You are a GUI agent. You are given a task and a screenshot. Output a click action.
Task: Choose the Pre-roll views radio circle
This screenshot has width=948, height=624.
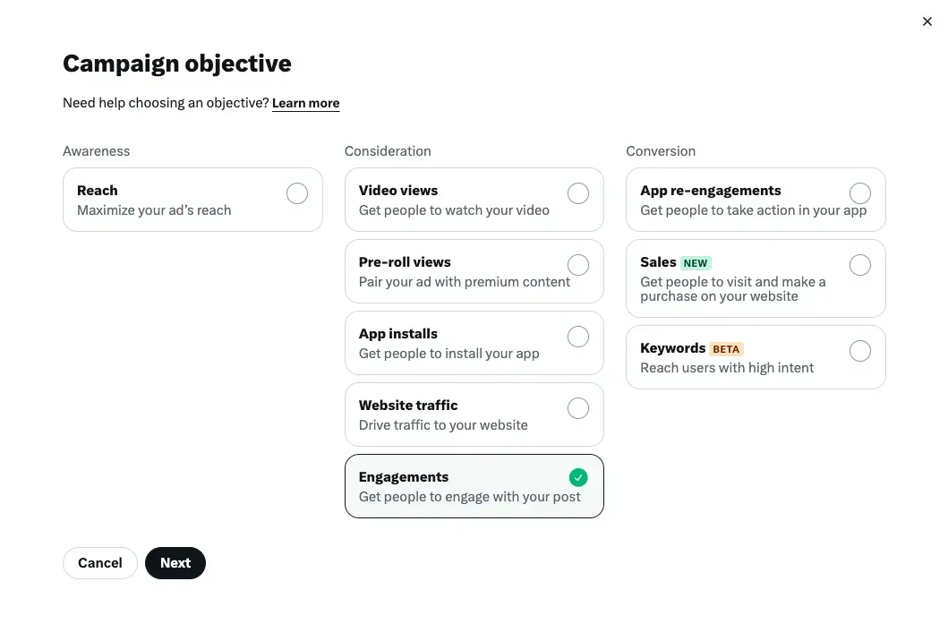point(578,265)
